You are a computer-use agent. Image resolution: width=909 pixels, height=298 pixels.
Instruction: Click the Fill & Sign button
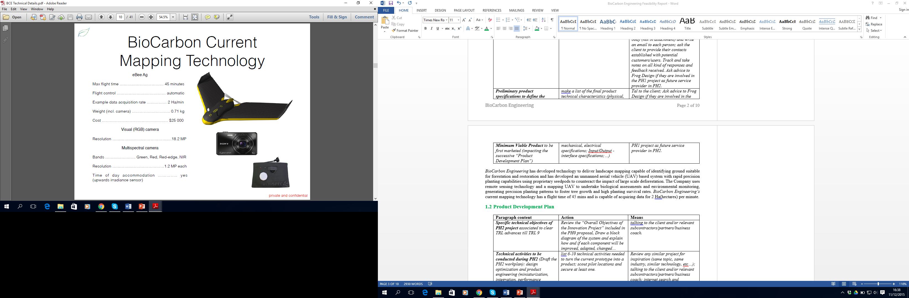(x=337, y=17)
